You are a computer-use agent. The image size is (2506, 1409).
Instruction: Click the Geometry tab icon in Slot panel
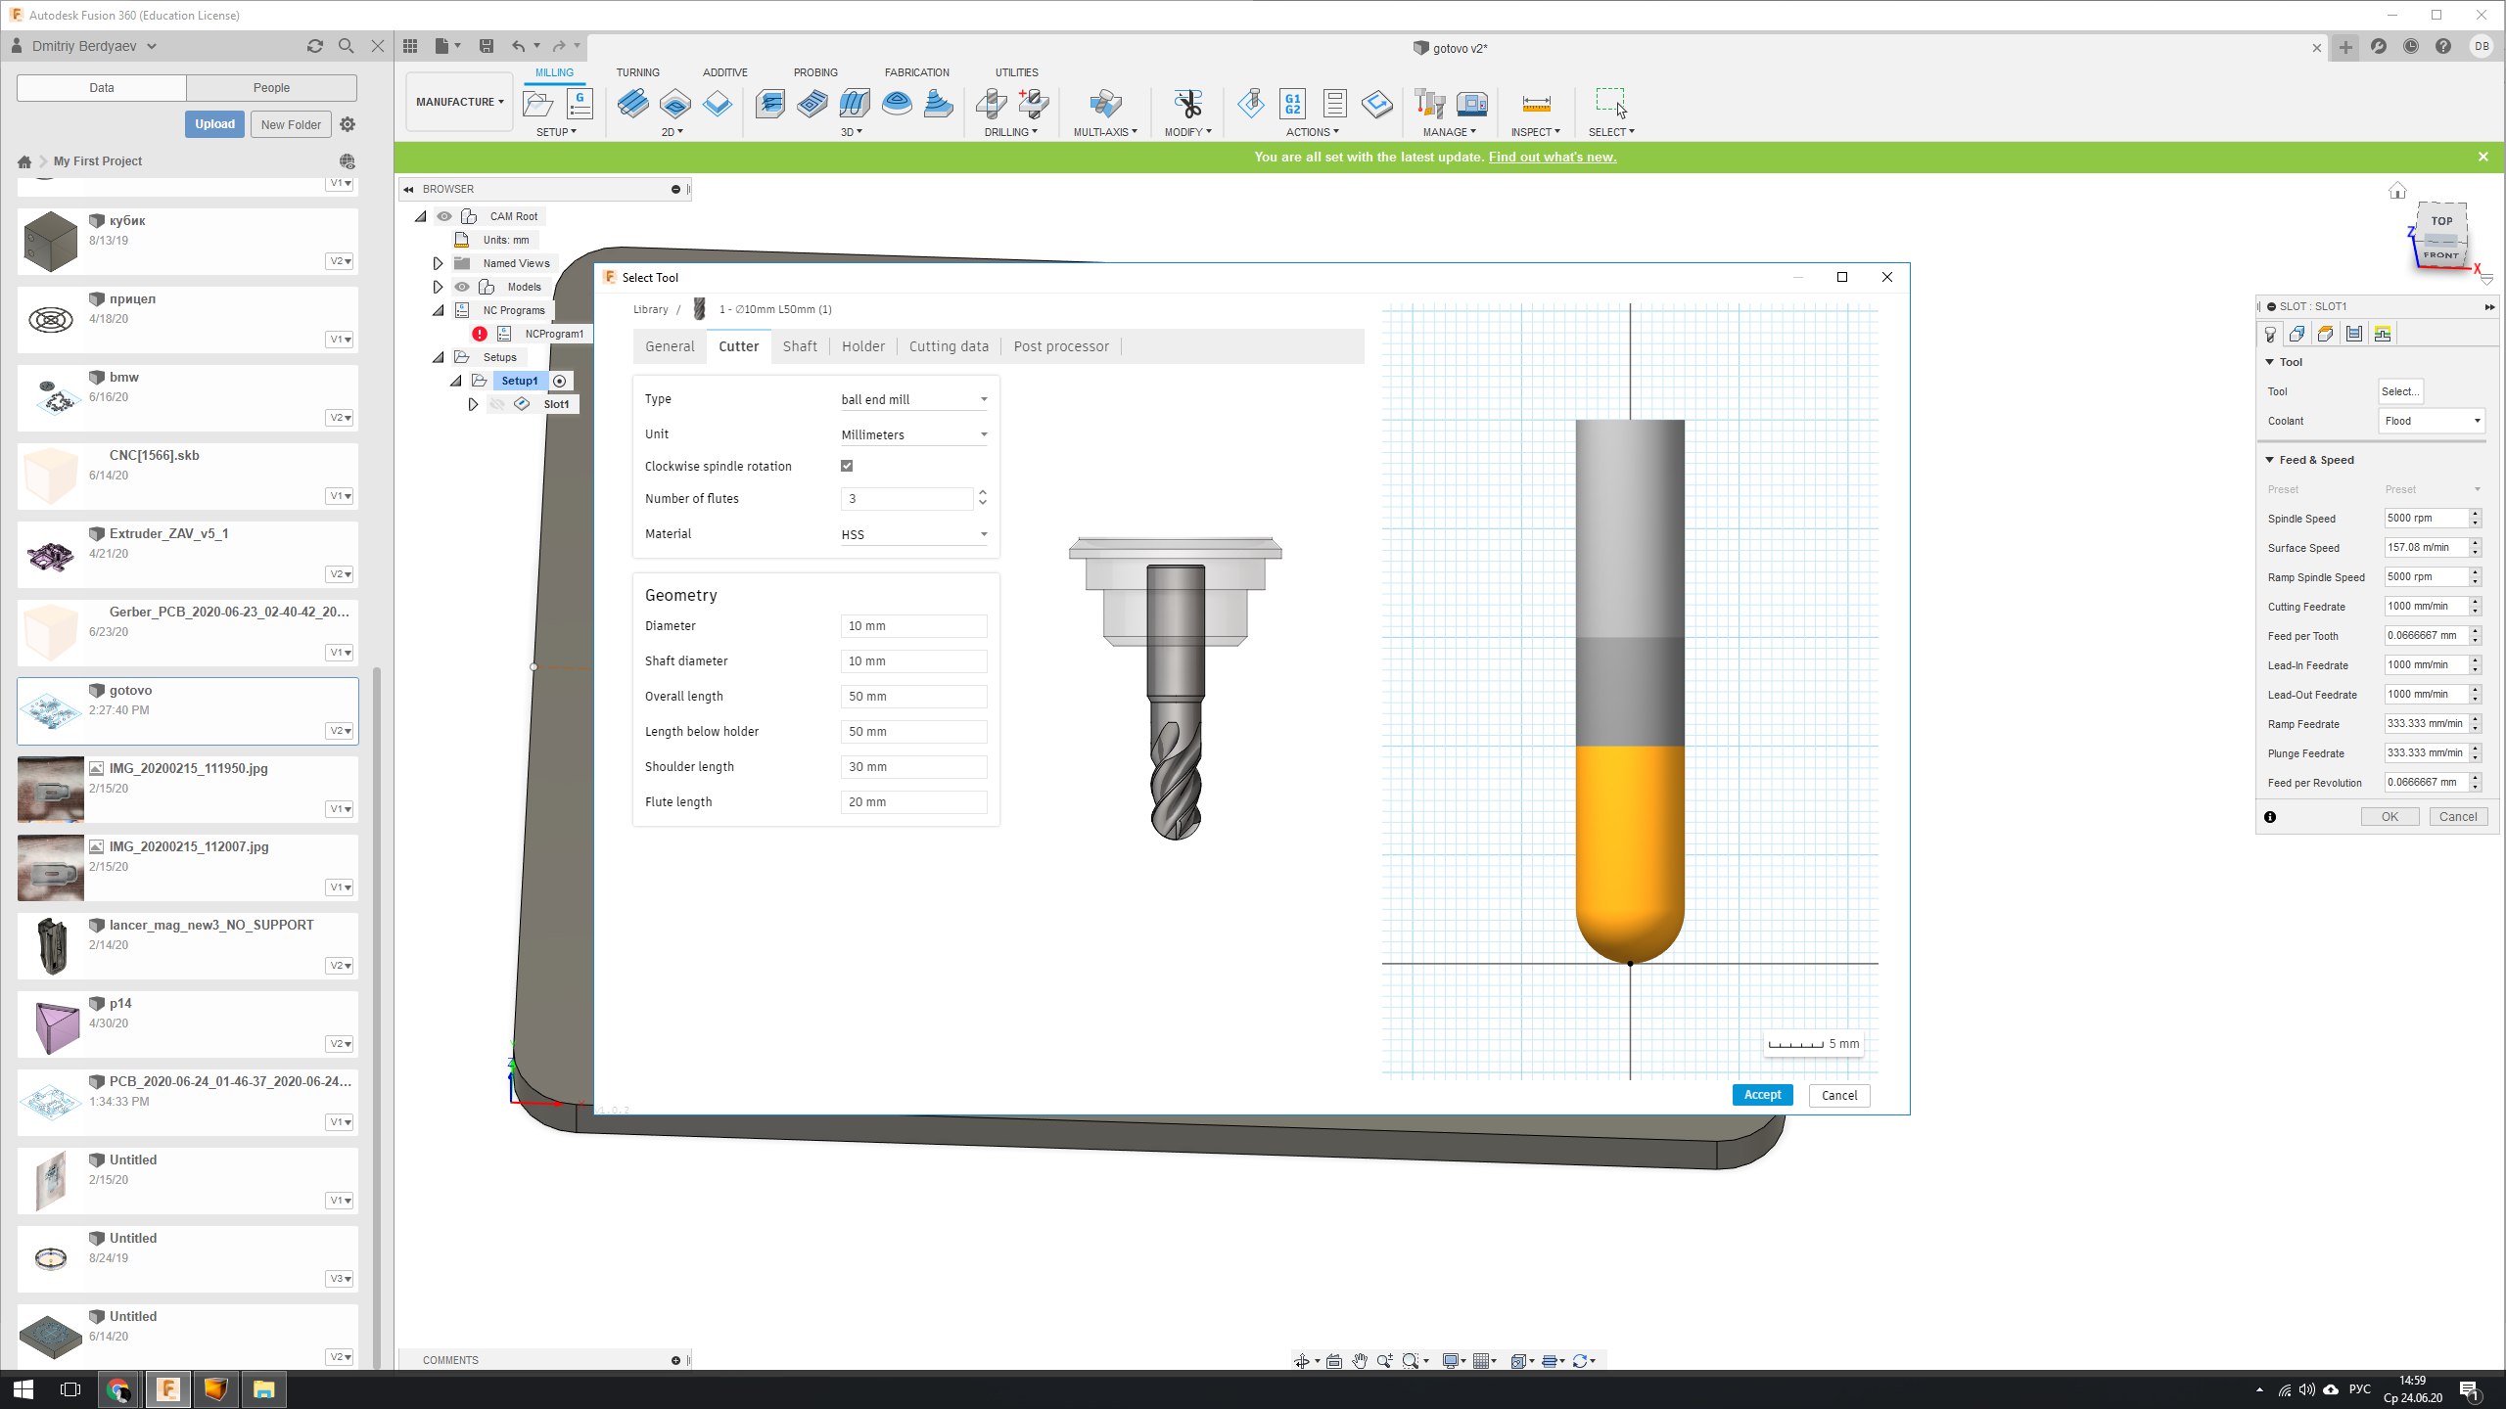tap(2297, 334)
